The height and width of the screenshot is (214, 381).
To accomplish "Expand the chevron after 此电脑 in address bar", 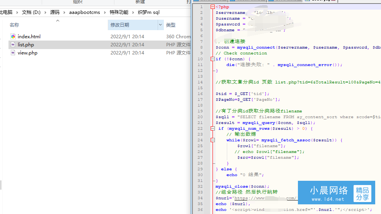I will coord(17,12).
